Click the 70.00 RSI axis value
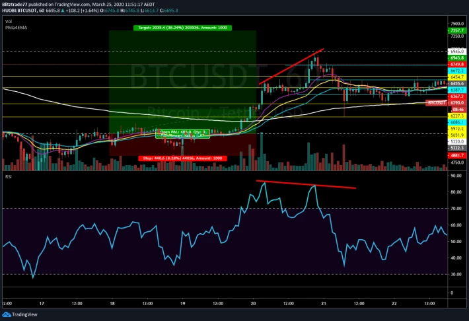This screenshot has width=469, height=321. (456, 209)
